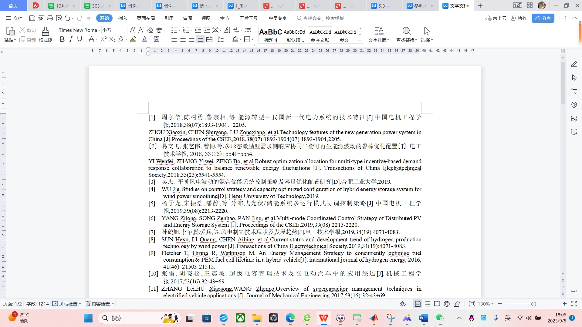Toggle Italic formatting
This screenshot has height=327, width=582.
[71, 39]
